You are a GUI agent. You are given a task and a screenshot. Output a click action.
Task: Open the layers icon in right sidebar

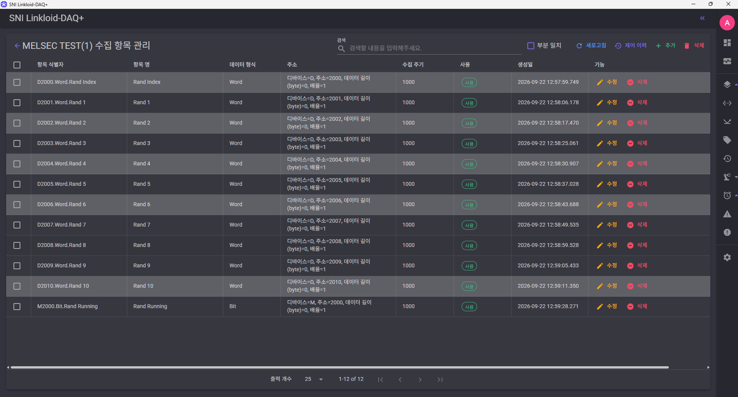[x=727, y=85]
